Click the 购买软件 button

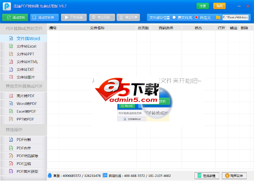[234, 176]
